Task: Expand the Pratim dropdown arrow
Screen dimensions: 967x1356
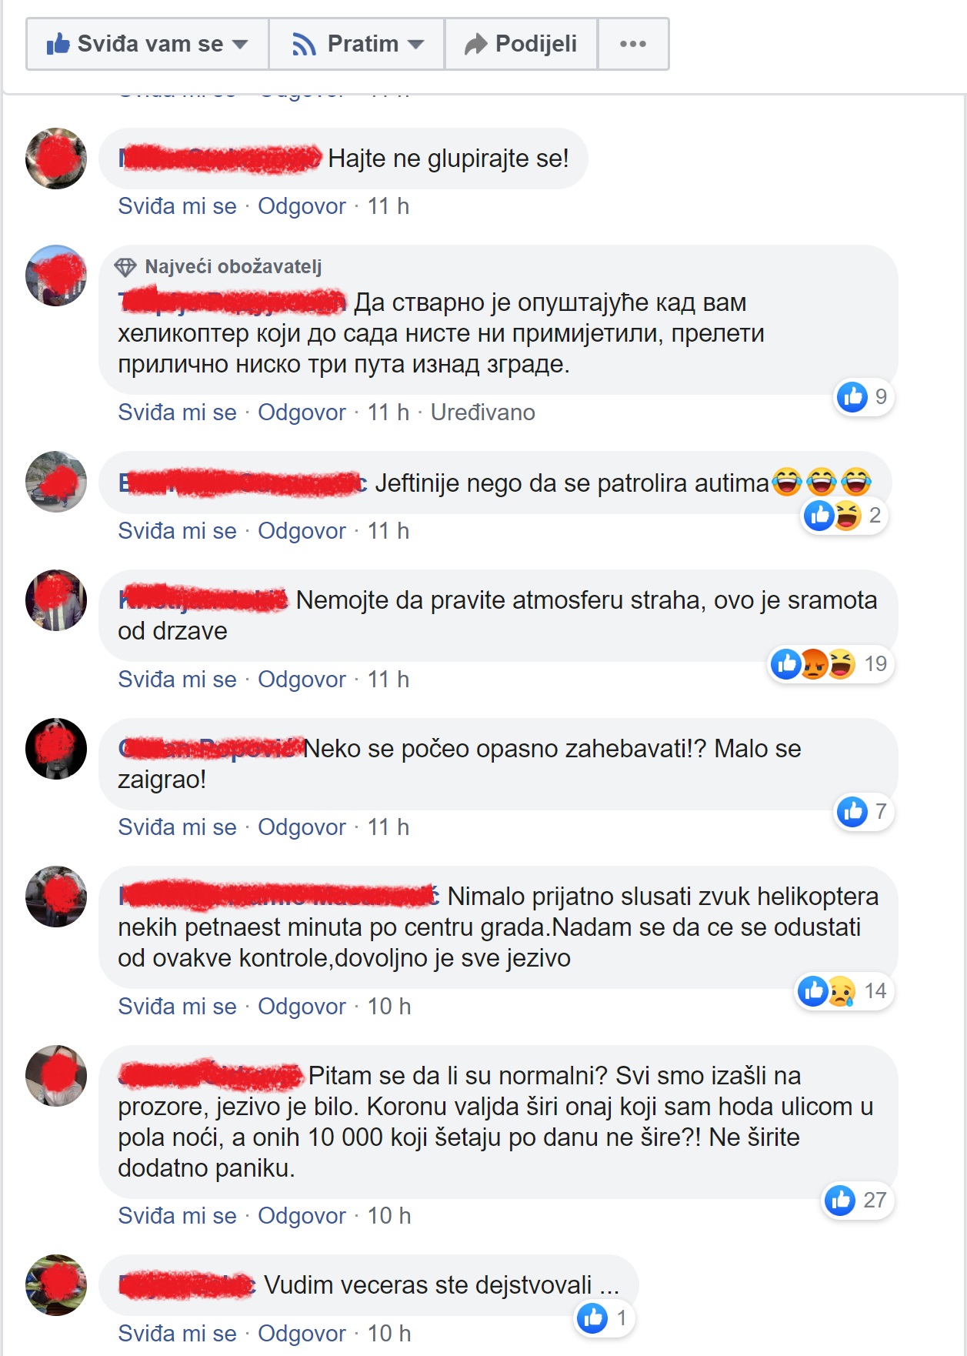Action: point(416,45)
